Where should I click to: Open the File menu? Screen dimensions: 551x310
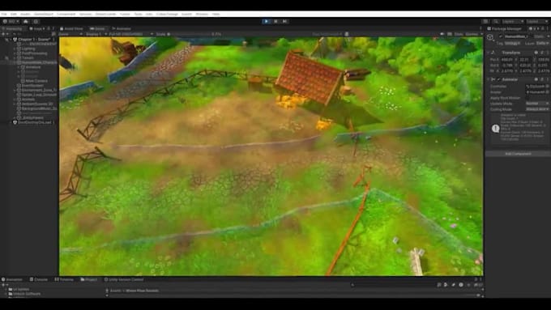pyautogui.click(x=3, y=14)
